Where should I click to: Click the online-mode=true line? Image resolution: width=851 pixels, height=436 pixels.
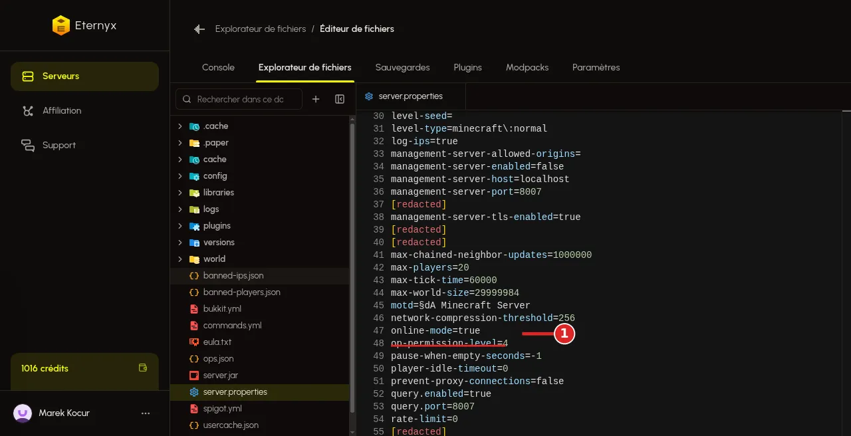click(x=435, y=331)
